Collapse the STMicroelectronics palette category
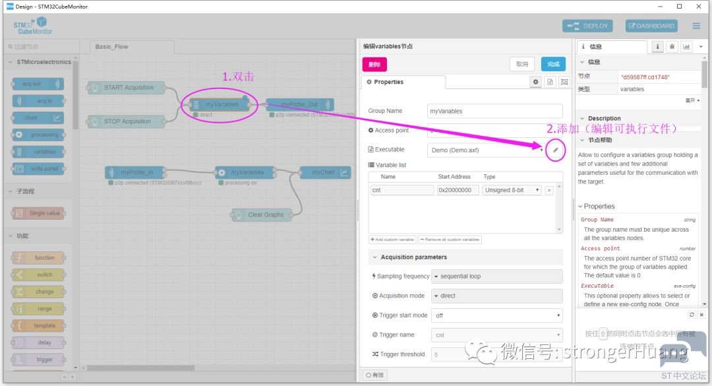 click(x=40, y=62)
